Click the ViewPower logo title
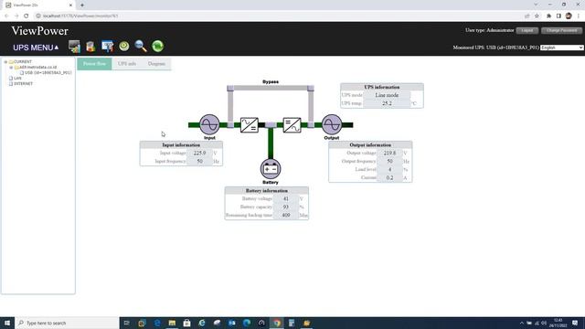The image size is (585, 329). [x=39, y=31]
